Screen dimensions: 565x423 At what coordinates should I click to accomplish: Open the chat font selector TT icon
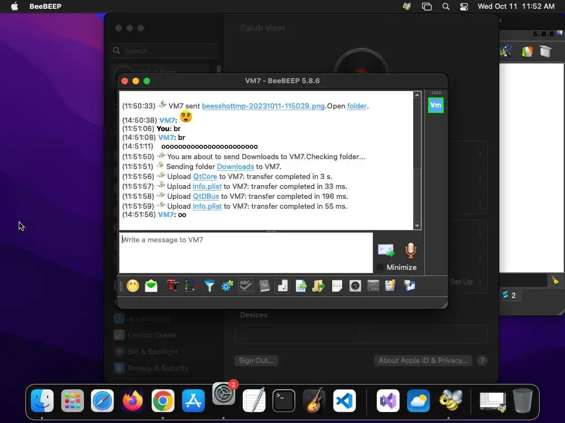click(173, 286)
